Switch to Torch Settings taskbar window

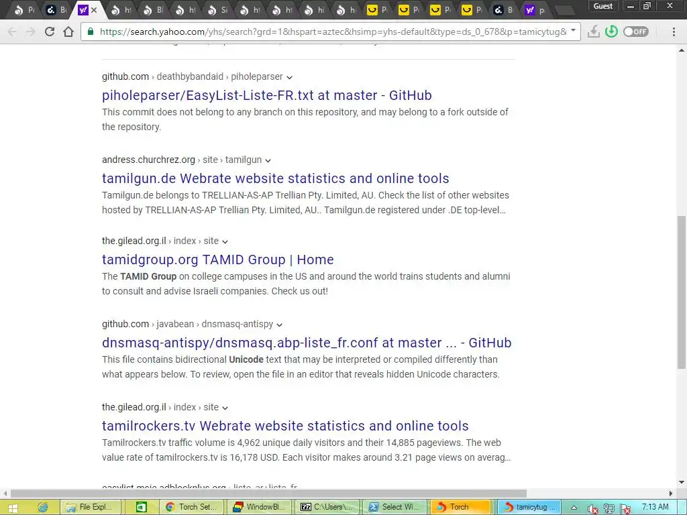[192, 507]
